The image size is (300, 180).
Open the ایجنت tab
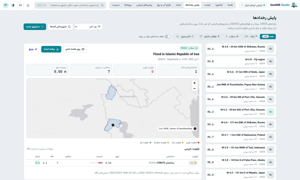tap(207, 5)
